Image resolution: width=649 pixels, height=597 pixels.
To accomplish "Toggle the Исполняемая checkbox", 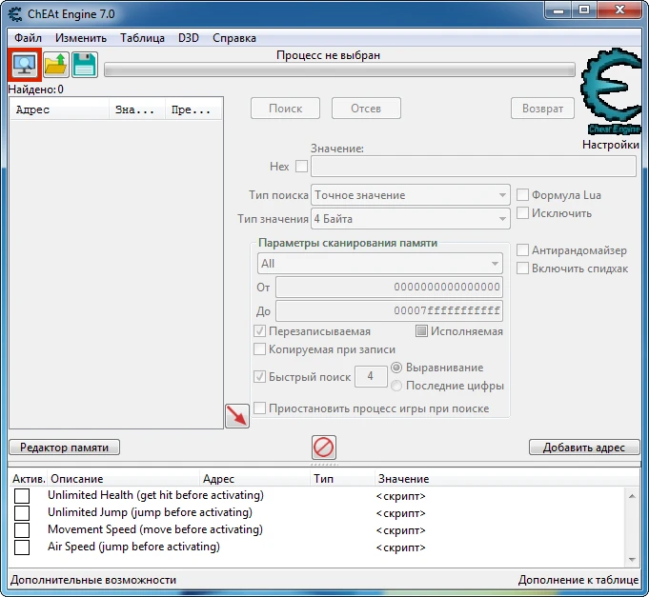I will click(421, 330).
